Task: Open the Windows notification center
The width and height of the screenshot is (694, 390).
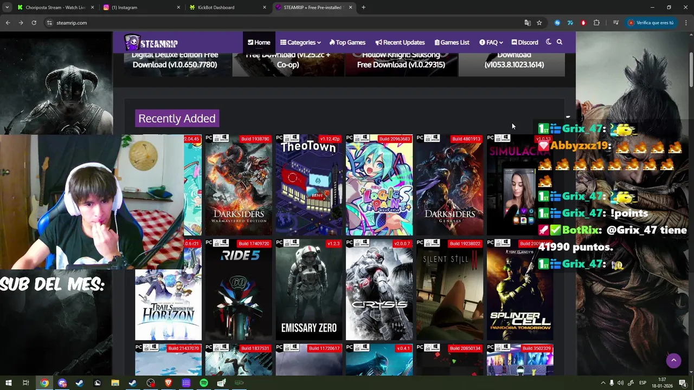Action: tap(683, 383)
